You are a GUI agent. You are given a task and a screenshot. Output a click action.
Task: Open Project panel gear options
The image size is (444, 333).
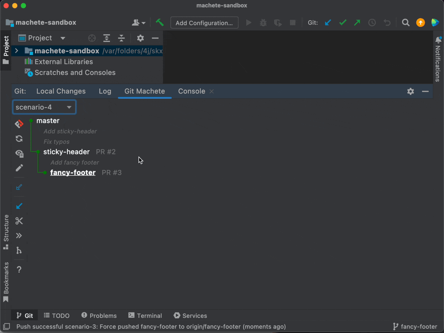click(x=140, y=38)
